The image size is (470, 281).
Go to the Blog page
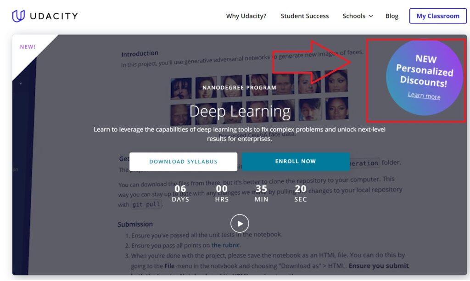click(392, 16)
